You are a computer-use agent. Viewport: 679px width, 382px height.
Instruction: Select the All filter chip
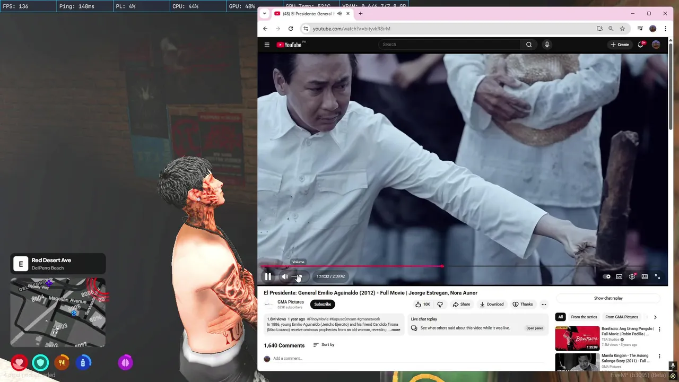(x=560, y=317)
